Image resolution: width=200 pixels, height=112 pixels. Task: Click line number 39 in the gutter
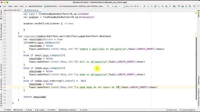[x=5, y=87]
